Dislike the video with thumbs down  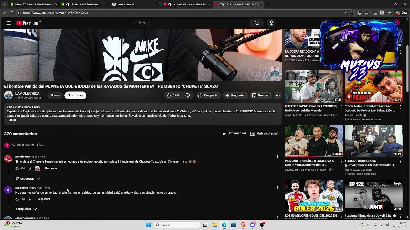(x=188, y=95)
